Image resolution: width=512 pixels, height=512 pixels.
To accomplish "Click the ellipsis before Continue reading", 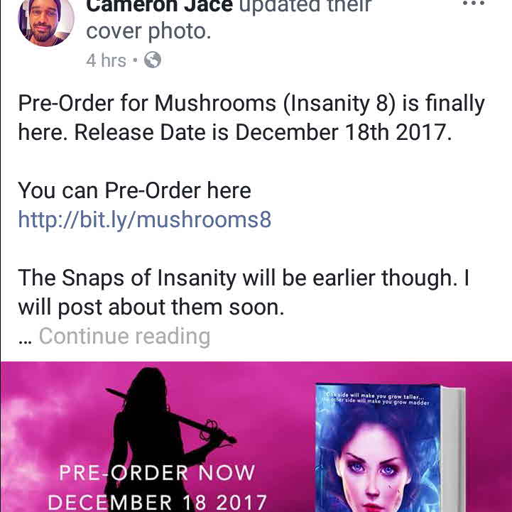I will click(25, 340).
